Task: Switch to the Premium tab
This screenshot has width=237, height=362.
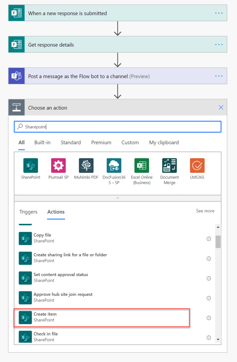Action: (x=101, y=142)
